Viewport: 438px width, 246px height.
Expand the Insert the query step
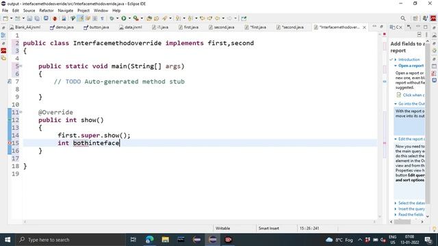click(x=396, y=209)
